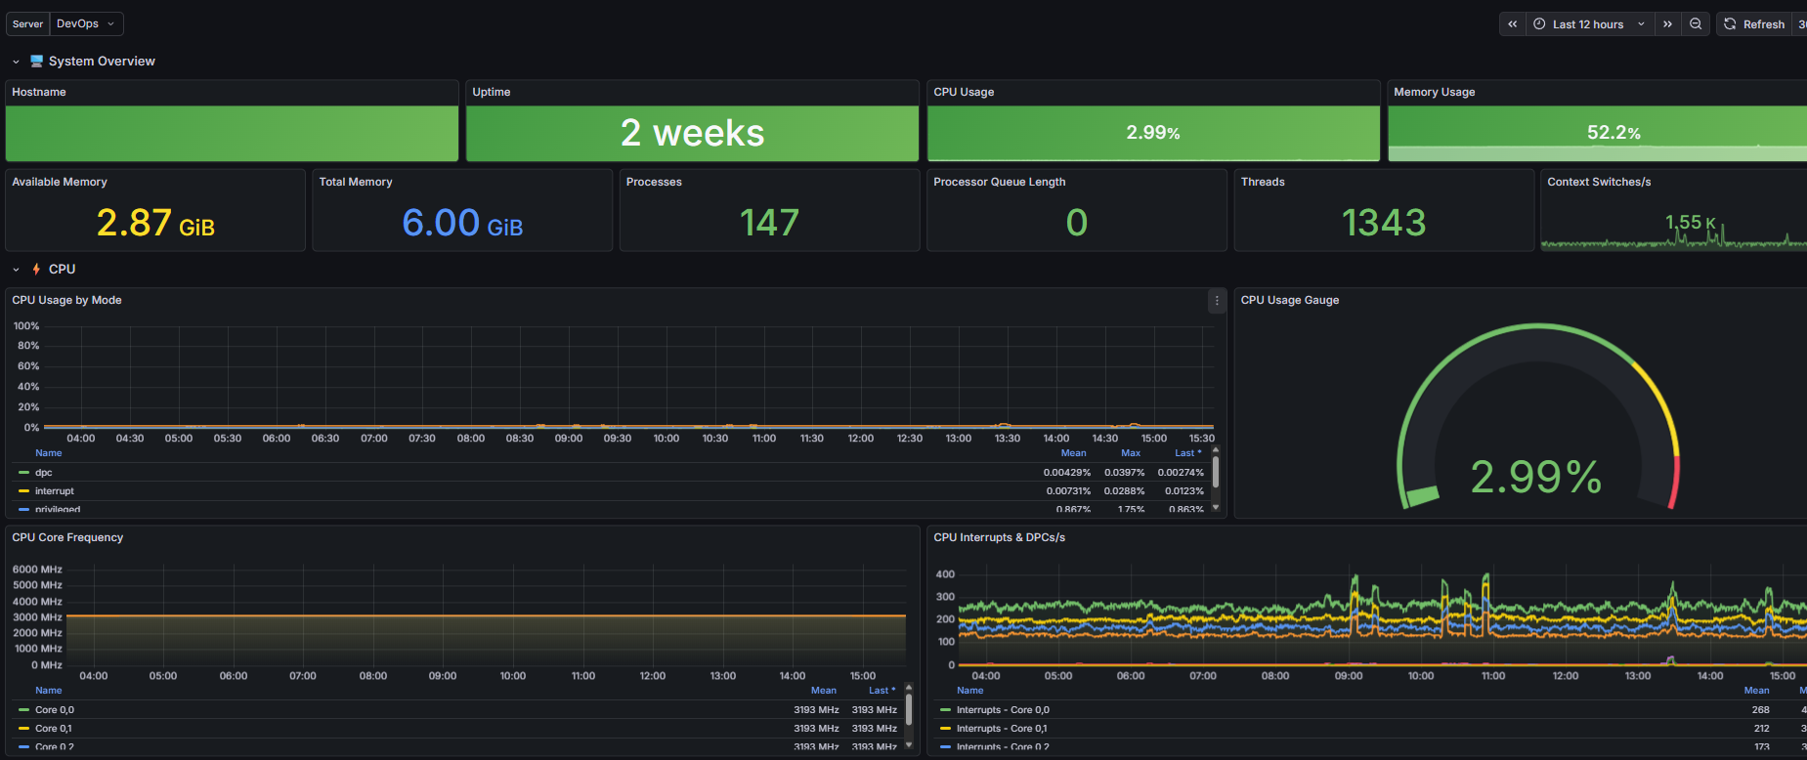Shift time range backward with double-left arrows

(1512, 24)
